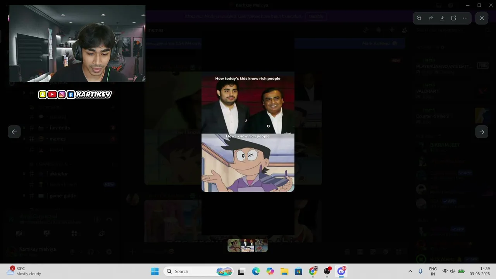Viewport: 496px width, 279px height.
Task: Zoom in on the meme image
Action: [419, 18]
